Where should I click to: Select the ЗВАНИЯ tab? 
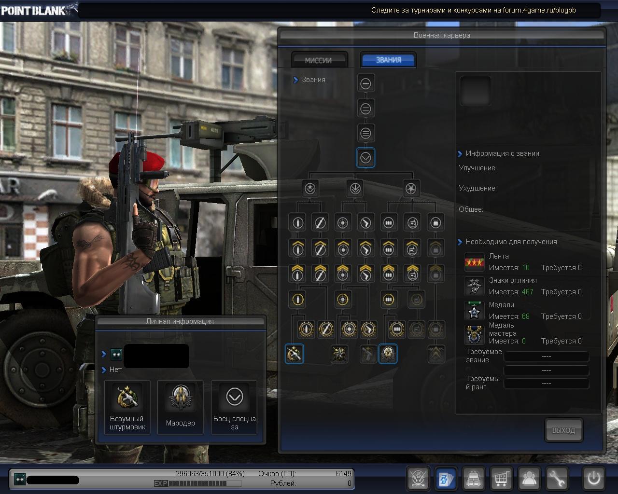[x=388, y=60]
